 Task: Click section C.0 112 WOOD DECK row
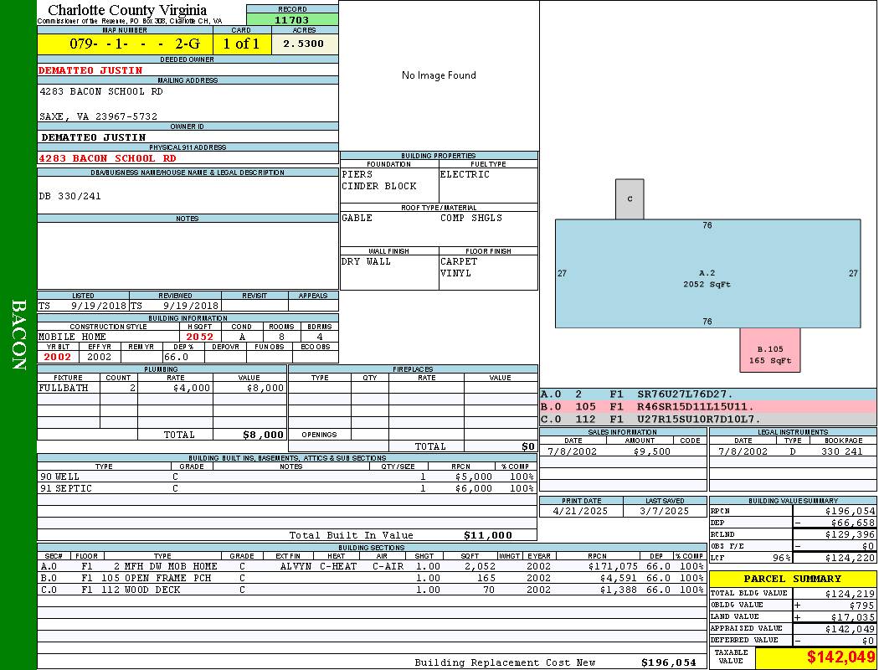[x=372, y=590]
